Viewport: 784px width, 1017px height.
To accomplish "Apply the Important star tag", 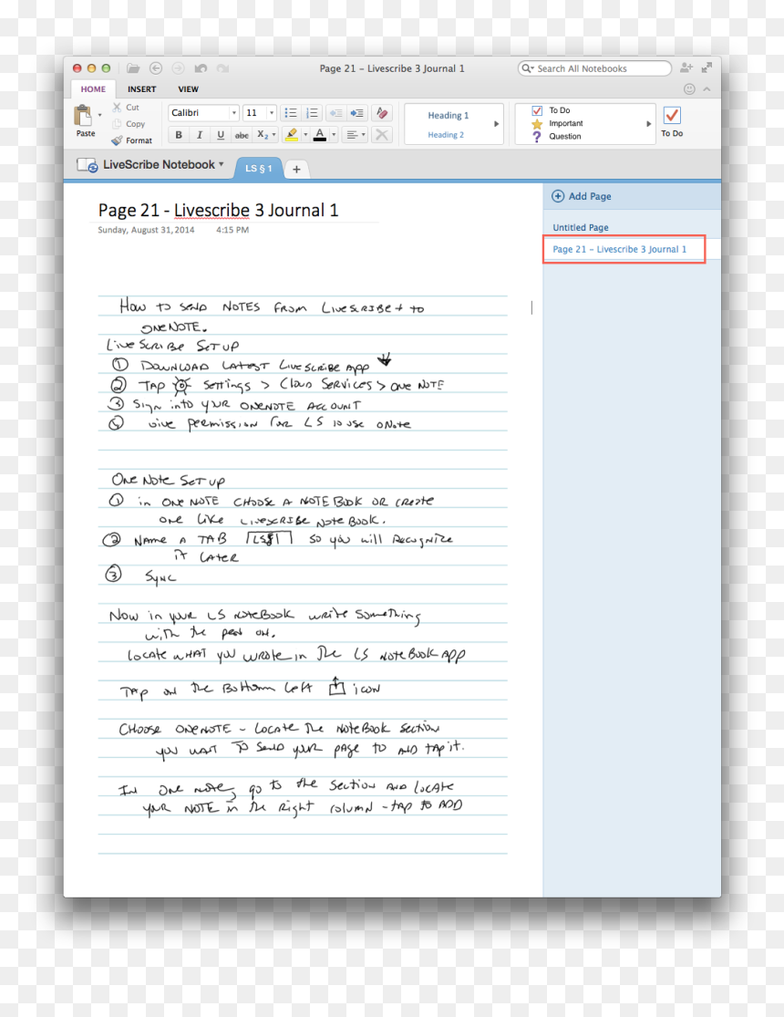I will click(x=556, y=123).
